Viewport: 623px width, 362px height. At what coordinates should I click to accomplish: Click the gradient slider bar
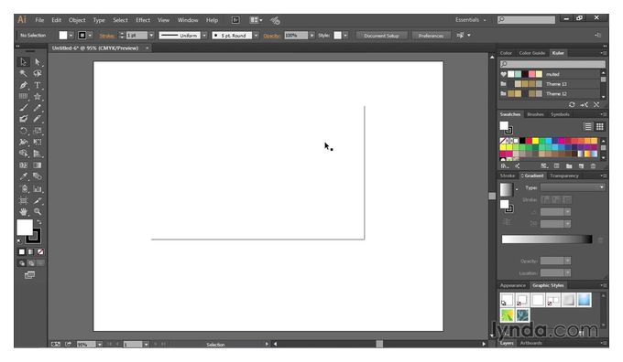click(x=547, y=240)
